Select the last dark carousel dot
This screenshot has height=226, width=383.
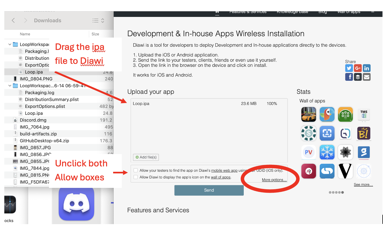(x=342, y=192)
